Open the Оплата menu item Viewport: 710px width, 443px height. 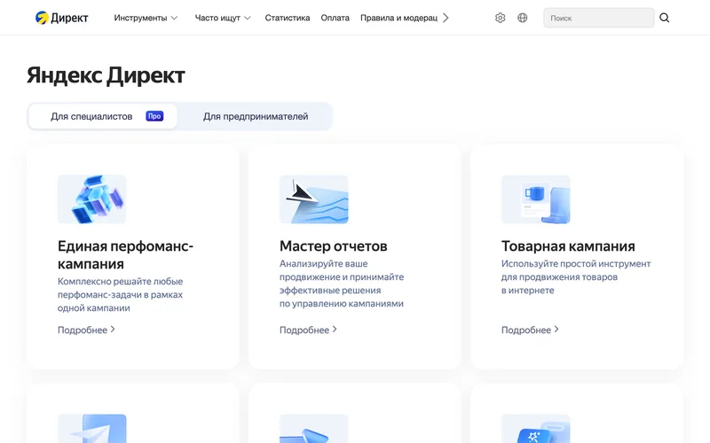point(335,18)
